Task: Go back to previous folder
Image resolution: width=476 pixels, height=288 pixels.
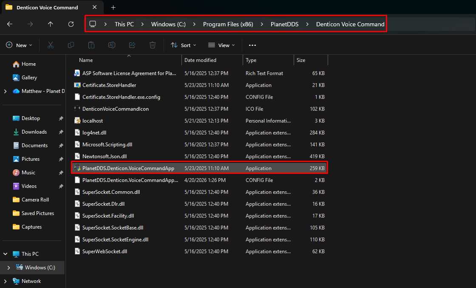Action: (10, 24)
